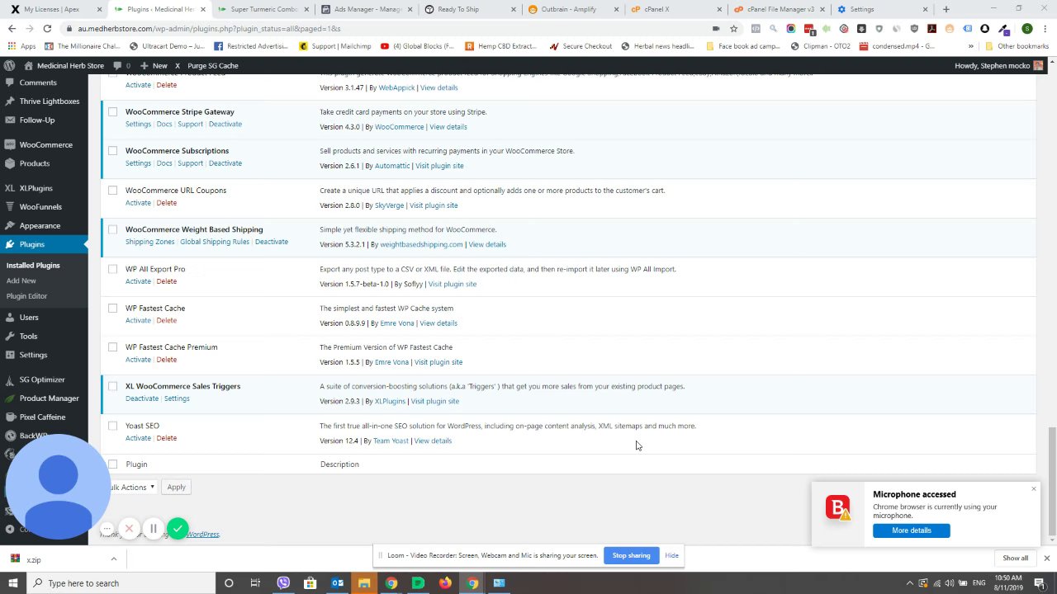The width and height of the screenshot is (1057, 594).
Task: Open Howdy, Stephen mocko account menu
Action: [x=999, y=65]
